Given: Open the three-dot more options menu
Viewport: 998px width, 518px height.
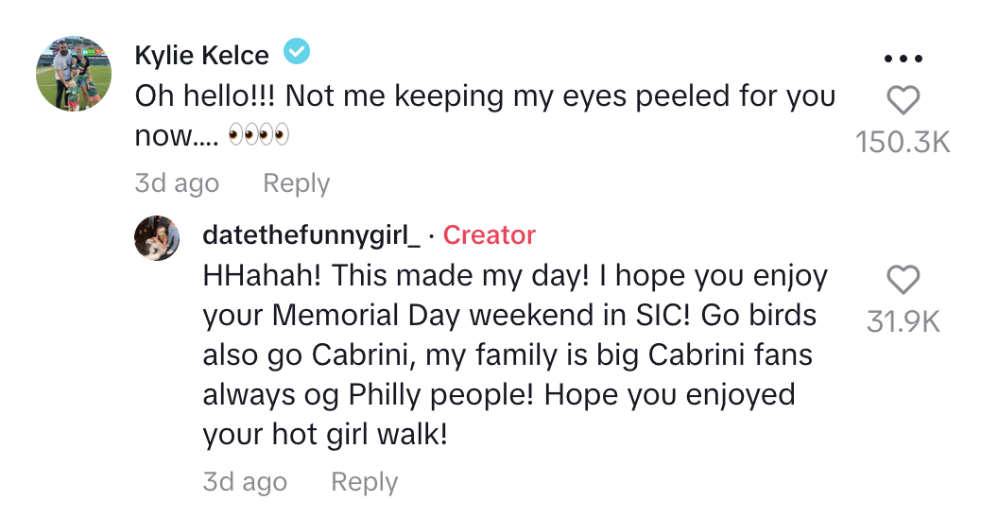Looking at the screenshot, I should coord(903,59).
